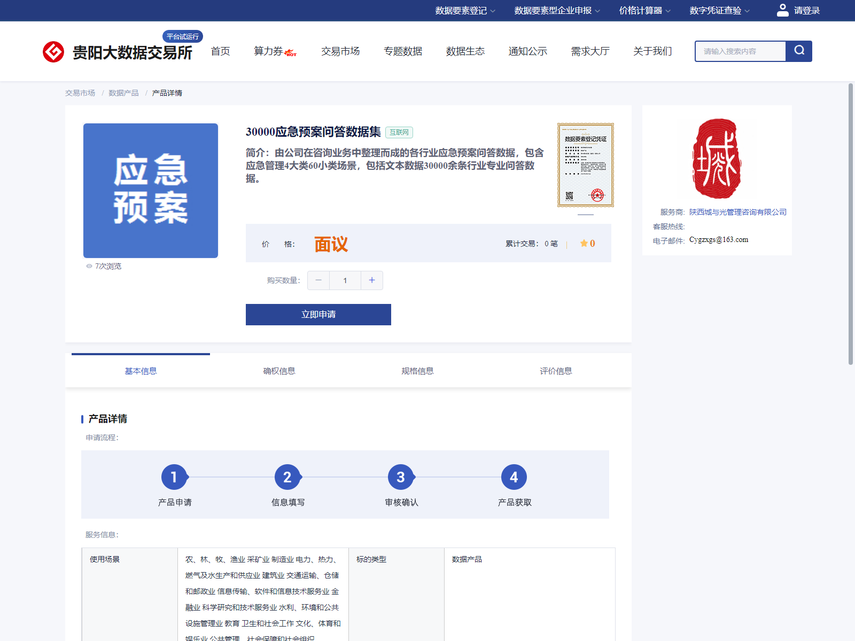The image size is (855, 641).
Task: Click the HOT badge beside 算力券
Action: [x=291, y=53]
